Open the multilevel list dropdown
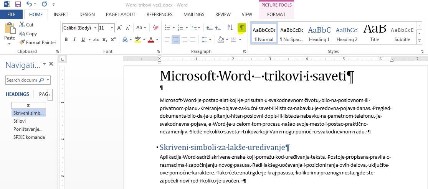Viewport: 428px width, 189px height. [x=199, y=28]
